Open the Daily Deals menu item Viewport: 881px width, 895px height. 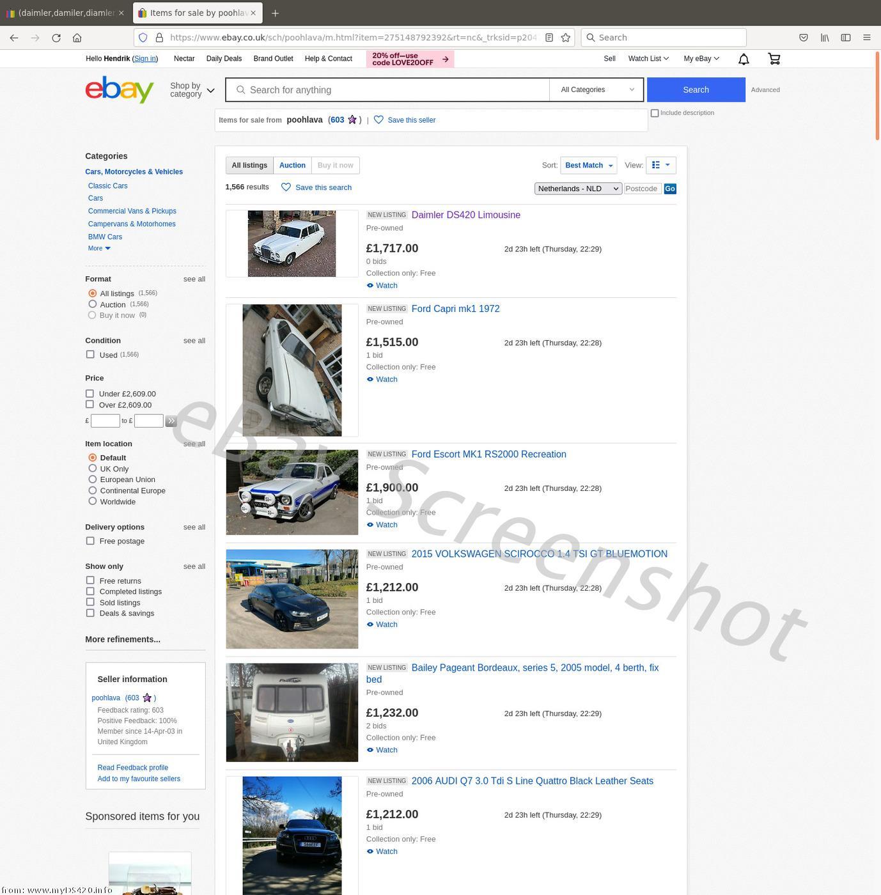[x=224, y=59]
